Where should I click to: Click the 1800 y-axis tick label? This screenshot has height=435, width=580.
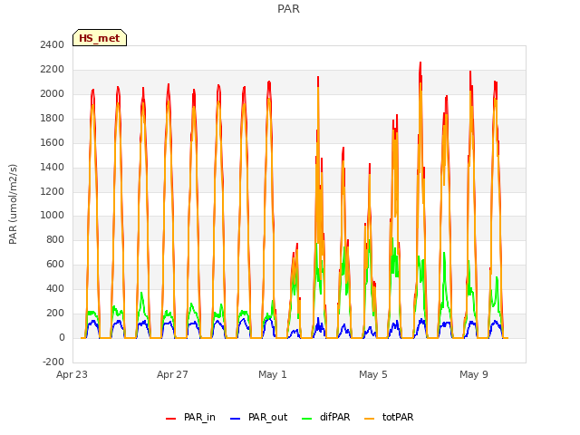[x=53, y=119]
